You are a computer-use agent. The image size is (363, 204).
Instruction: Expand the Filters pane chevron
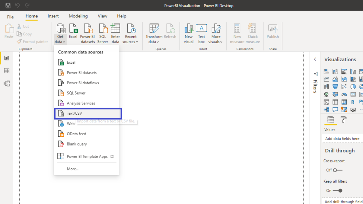pyautogui.click(x=315, y=59)
